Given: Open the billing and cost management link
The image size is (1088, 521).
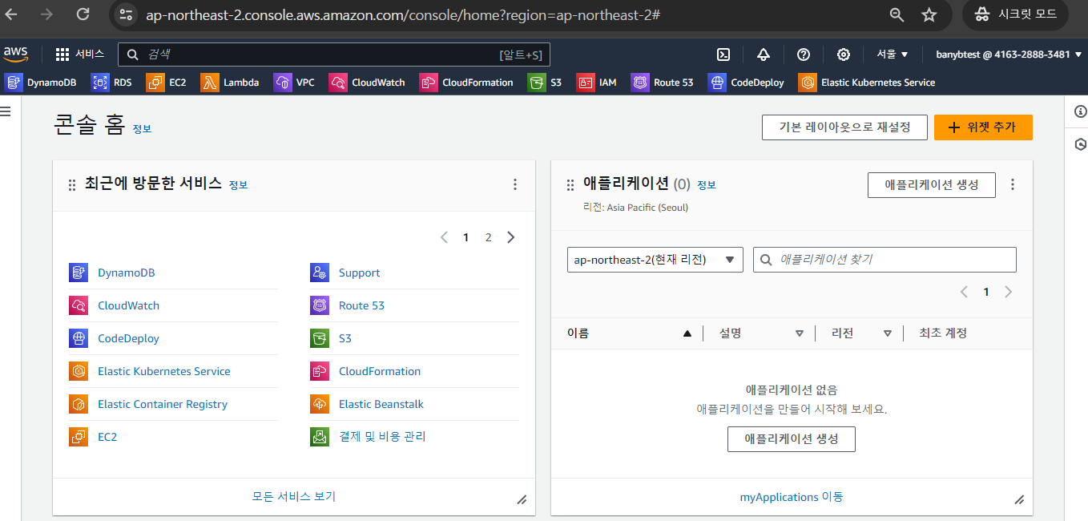Looking at the screenshot, I should pyautogui.click(x=382, y=437).
